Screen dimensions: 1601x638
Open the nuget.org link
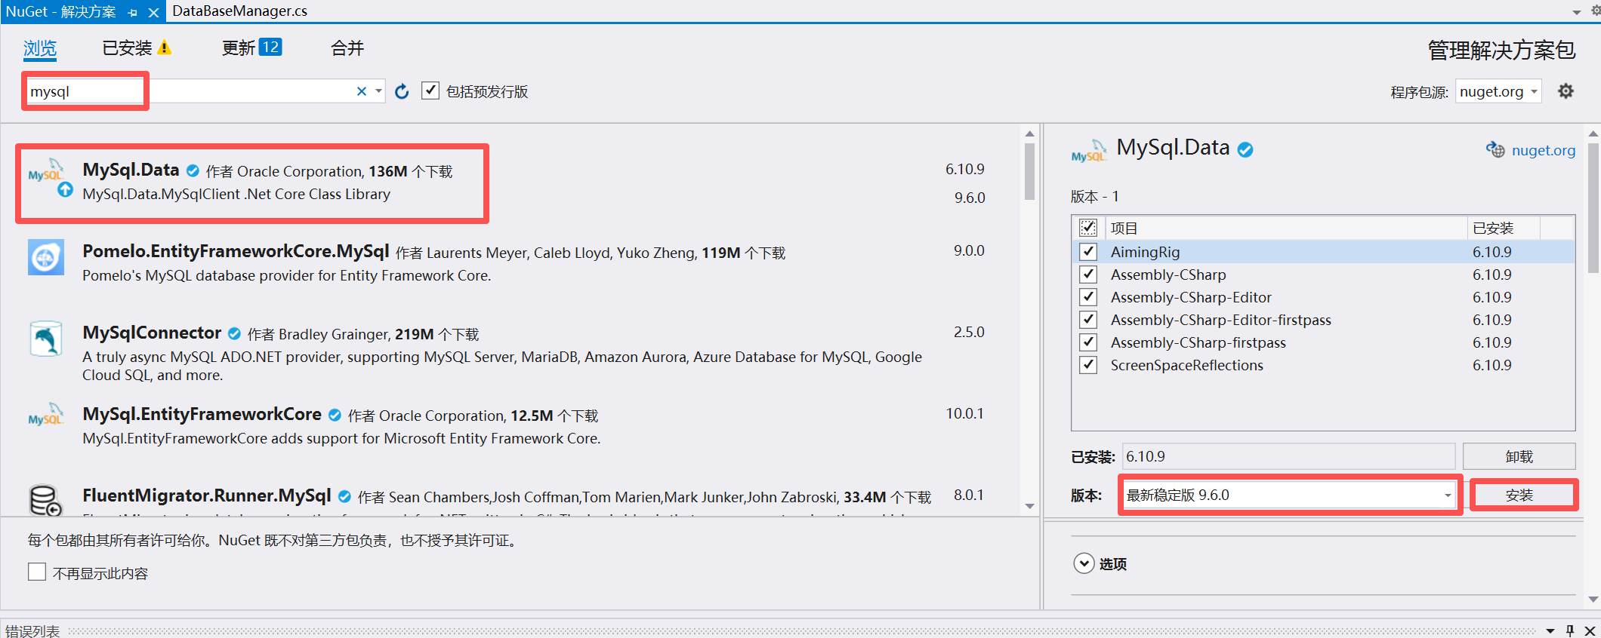[1544, 150]
